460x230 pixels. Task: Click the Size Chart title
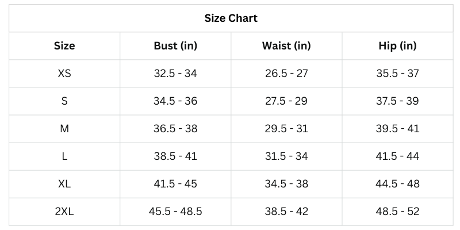[x=231, y=18]
